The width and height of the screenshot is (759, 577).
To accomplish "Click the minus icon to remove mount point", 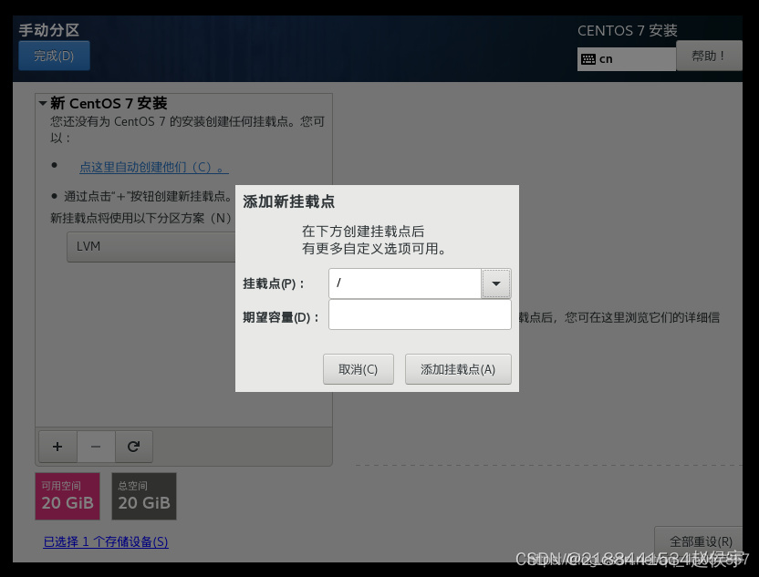I will coord(96,447).
